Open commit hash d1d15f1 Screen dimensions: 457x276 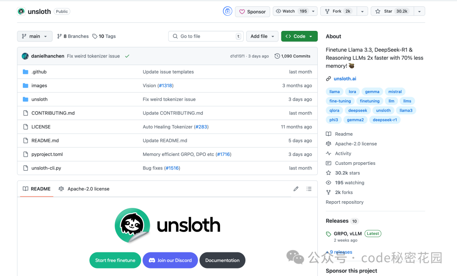coord(237,56)
